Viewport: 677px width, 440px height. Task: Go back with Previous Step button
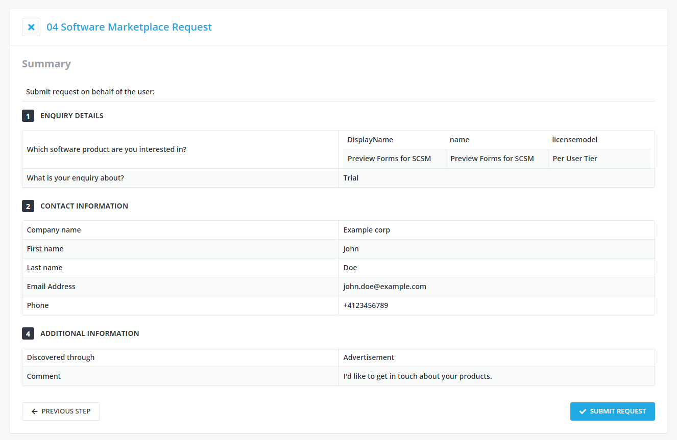tap(61, 411)
